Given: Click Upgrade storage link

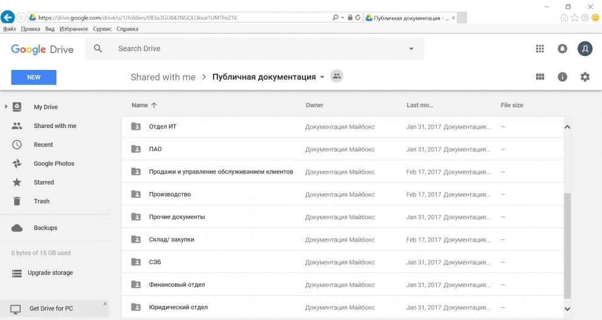Looking at the screenshot, I should [50, 272].
